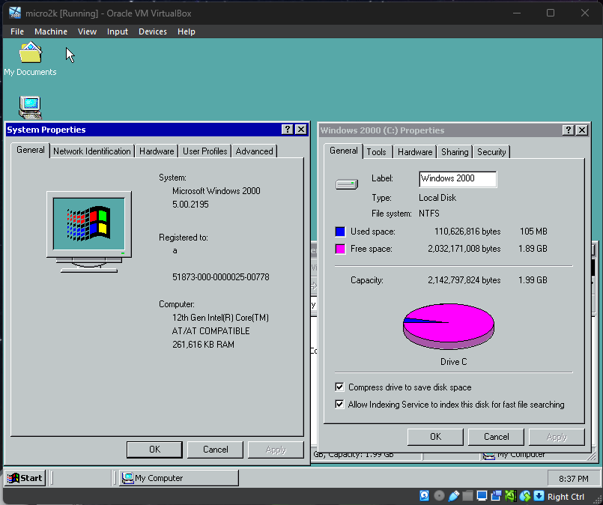
Task: Click the Used space value 110,626,816 bytes
Action: click(x=467, y=232)
